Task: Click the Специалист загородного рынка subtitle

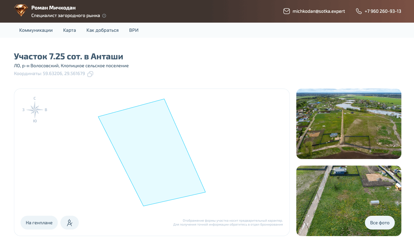Action: (66, 16)
